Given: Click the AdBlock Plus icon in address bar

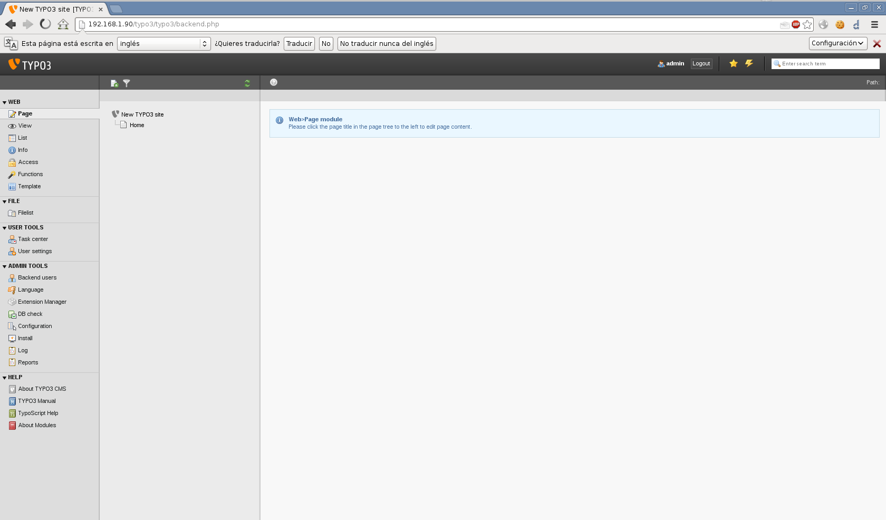Looking at the screenshot, I should coord(796,24).
